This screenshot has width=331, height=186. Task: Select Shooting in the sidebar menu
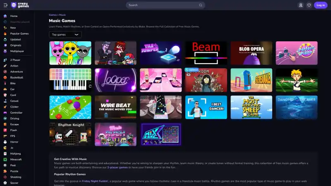coord(16,177)
